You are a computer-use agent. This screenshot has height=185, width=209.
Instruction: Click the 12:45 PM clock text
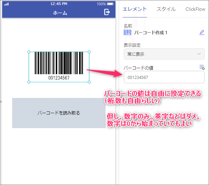(x=59, y=4)
